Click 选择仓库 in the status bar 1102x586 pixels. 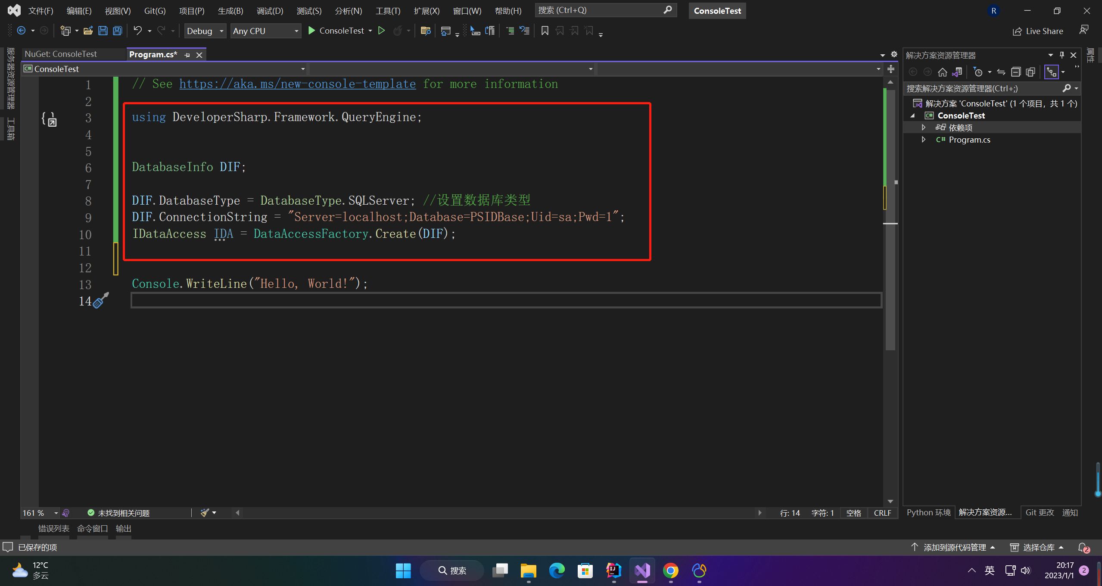(1037, 547)
